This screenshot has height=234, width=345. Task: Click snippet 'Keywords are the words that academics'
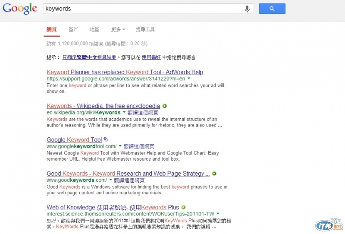pos(135,122)
